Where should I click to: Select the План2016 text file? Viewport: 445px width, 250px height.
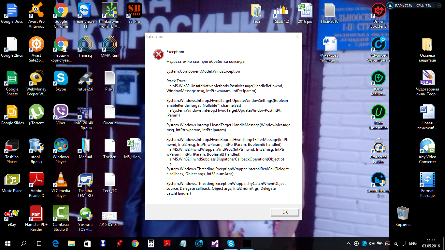coord(330,14)
